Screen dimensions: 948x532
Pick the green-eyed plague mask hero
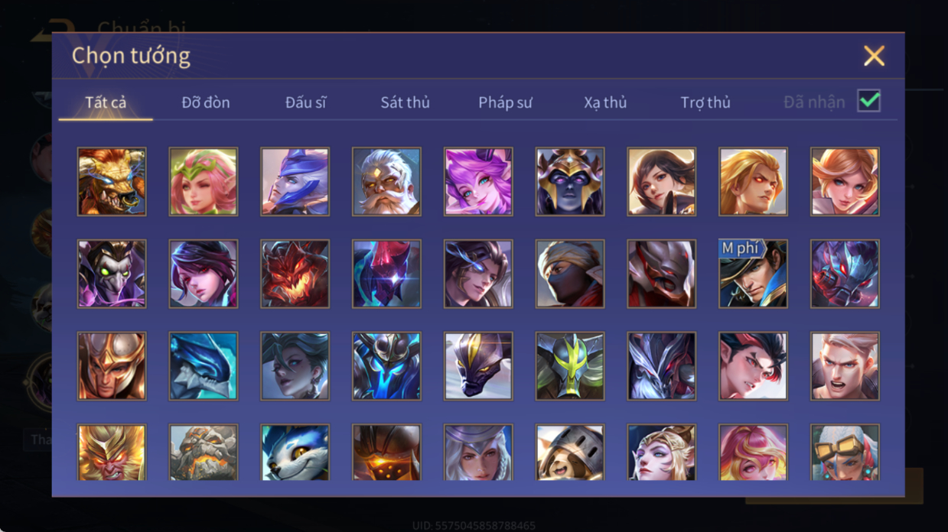point(112,274)
